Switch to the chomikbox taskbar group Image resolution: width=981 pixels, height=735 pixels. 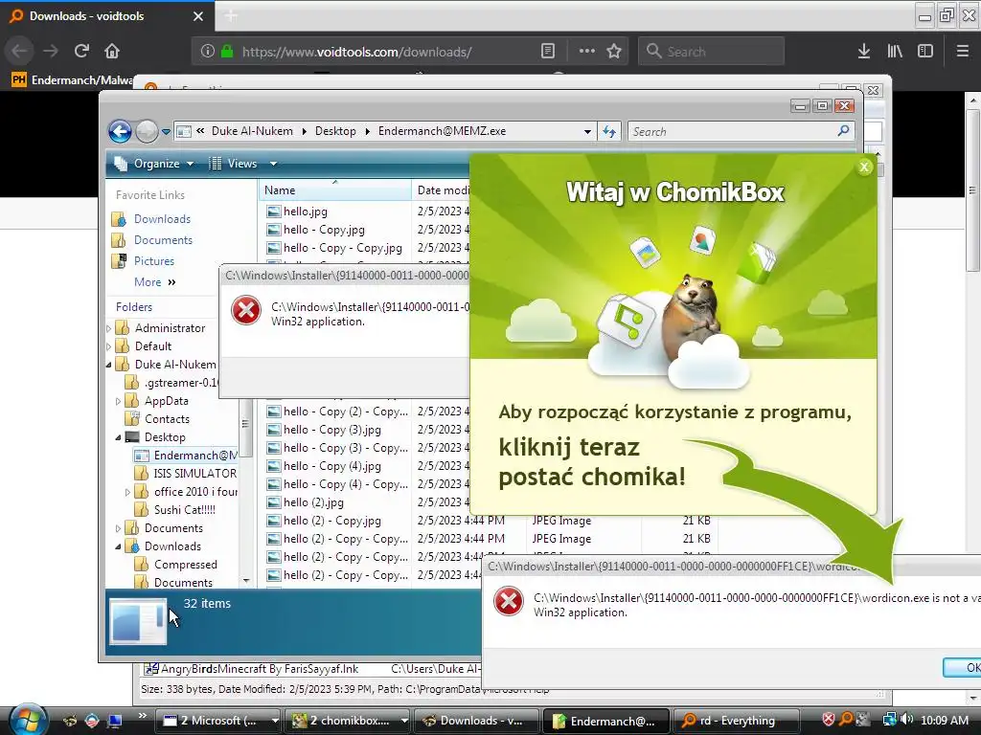click(x=348, y=721)
